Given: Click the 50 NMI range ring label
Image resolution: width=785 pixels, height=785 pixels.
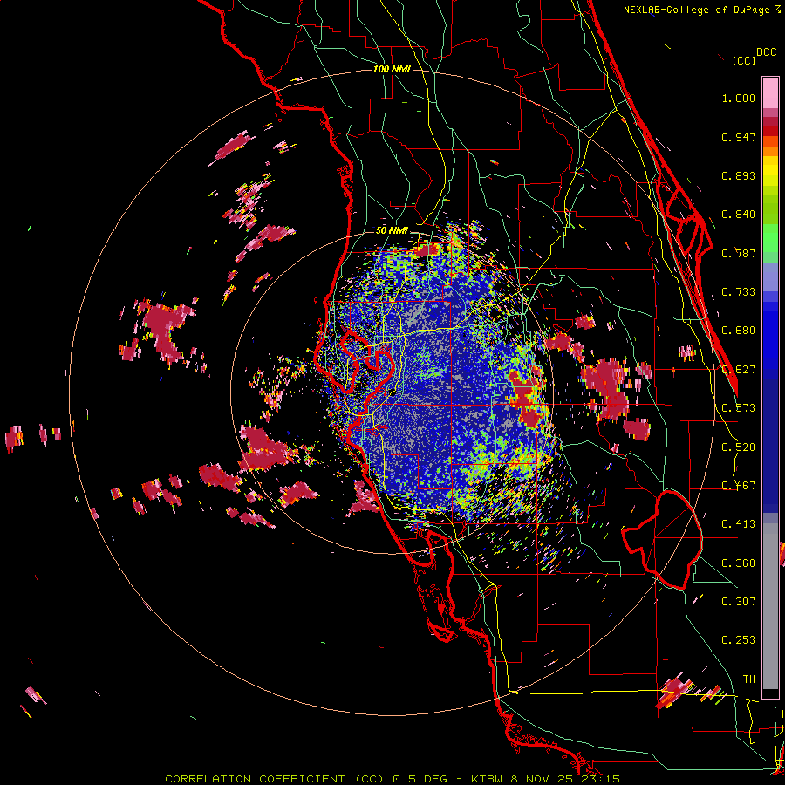Looking at the screenshot, I should (392, 231).
